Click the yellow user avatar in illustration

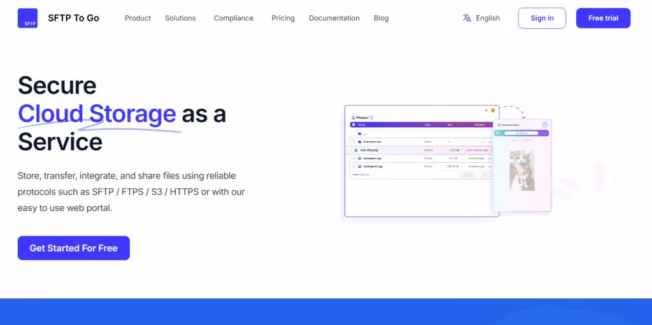coord(493,110)
